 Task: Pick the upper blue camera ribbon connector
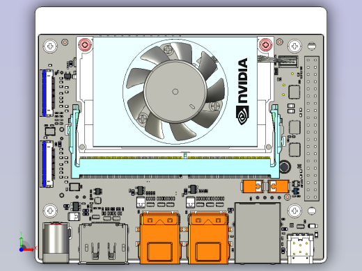click(x=47, y=92)
